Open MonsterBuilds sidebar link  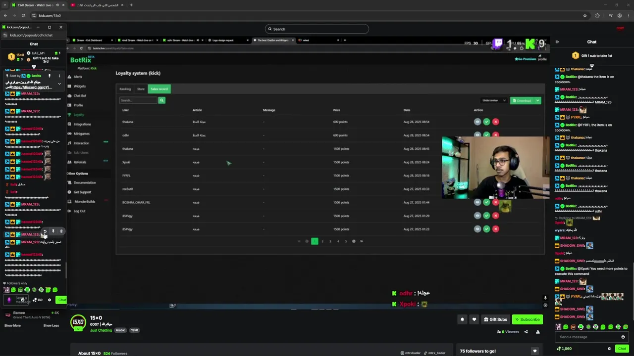tap(84, 201)
